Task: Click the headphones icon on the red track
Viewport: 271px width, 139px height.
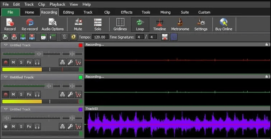Action: click(37, 62)
